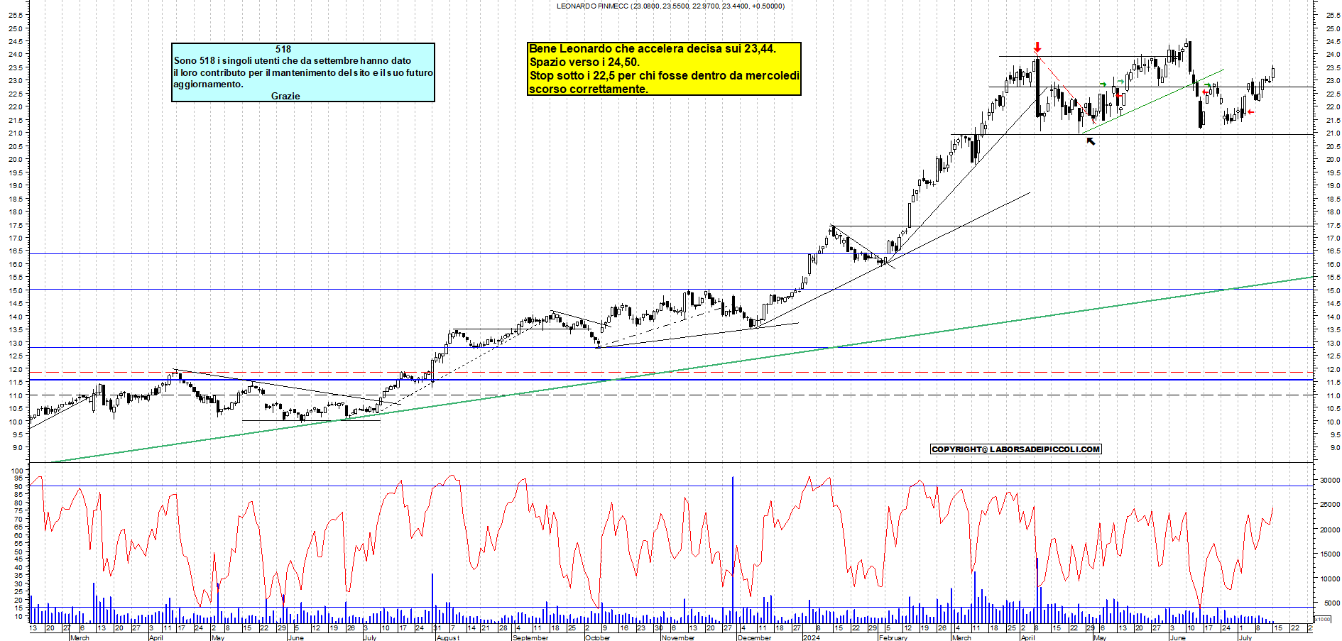Image resolution: width=1342 pixels, height=641 pixels.
Task: Click the November label on the time axis
Action: (x=678, y=637)
